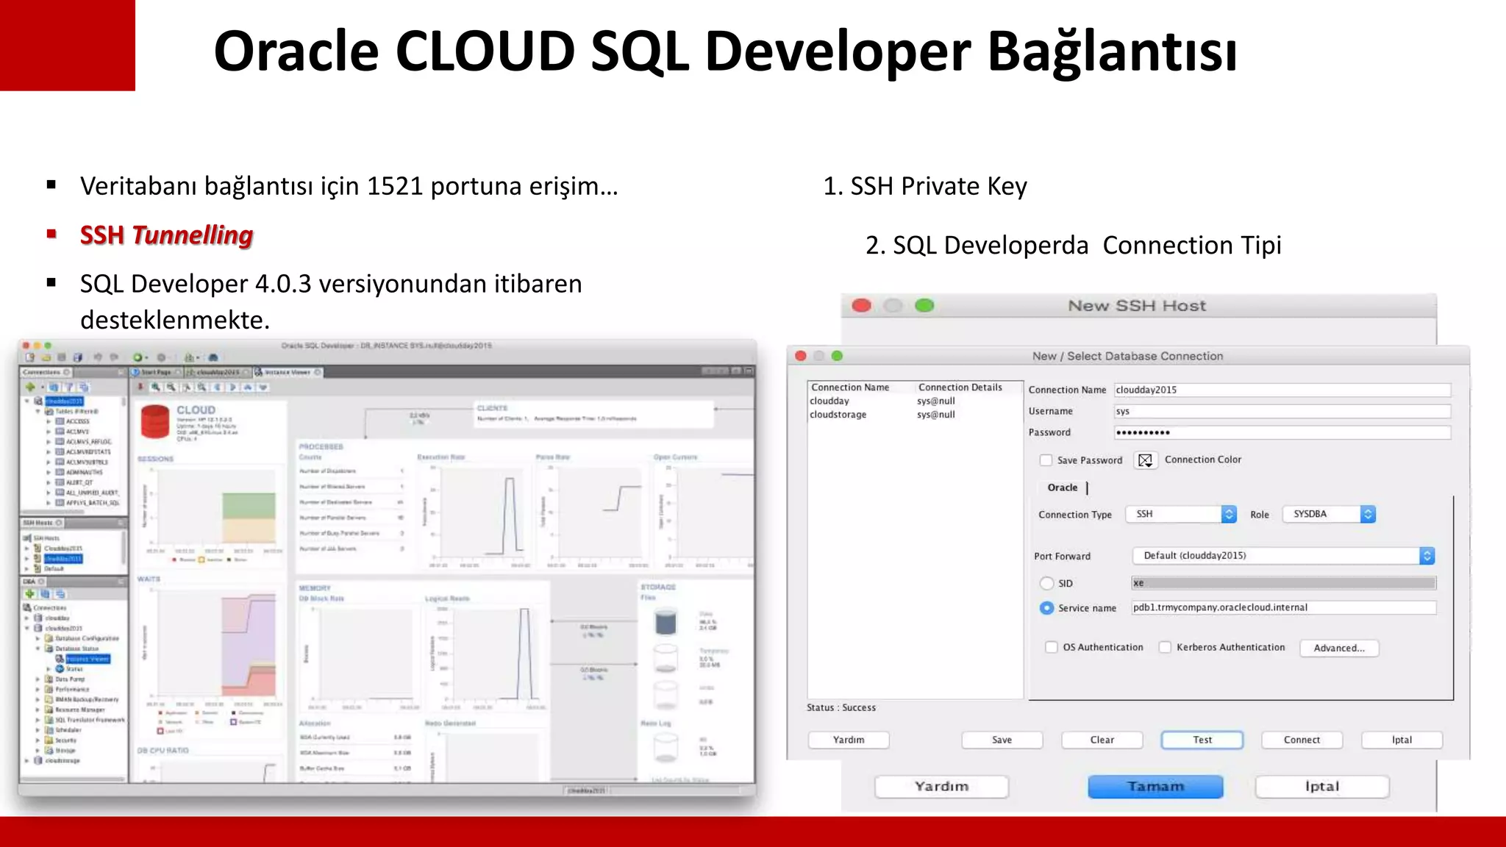This screenshot has width=1506, height=847.
Task: Open the Connection Type dropdown showing SSH
Action: (1181, 514)
